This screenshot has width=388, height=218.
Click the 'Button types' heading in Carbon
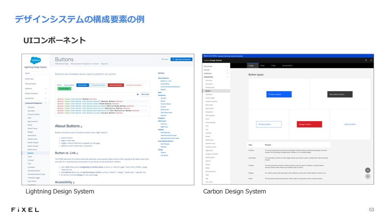click(x=256, y=75)
